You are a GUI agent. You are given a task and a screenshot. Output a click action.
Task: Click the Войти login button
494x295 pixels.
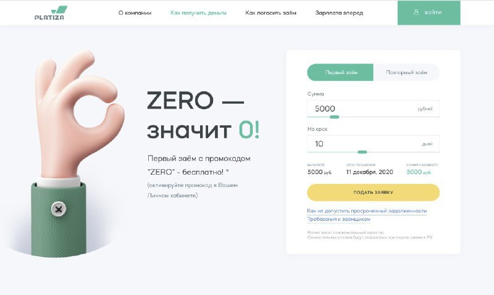(429, 12)
